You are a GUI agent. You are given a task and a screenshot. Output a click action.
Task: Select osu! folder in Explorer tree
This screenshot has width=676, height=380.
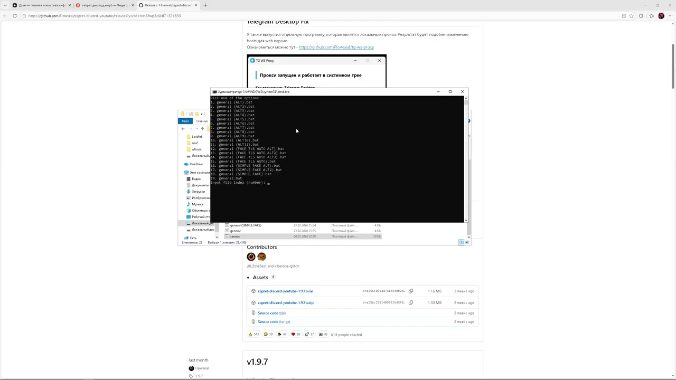[x=192, y=143]
